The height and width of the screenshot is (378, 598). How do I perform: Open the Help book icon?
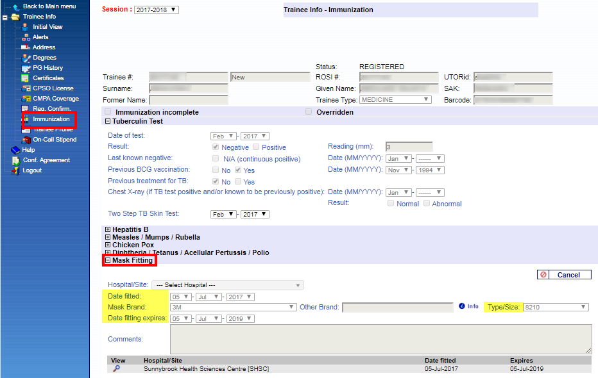pyautogui.click(x=15, y=150)
